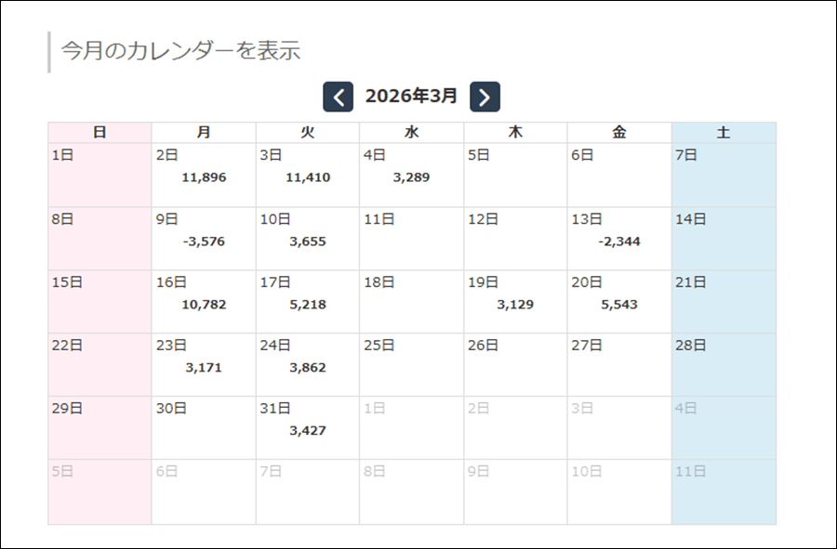The height and width of the screenshot is (549, 837).
Task: Open the 11,410 entry on 3日
Action: click(308, 177)
